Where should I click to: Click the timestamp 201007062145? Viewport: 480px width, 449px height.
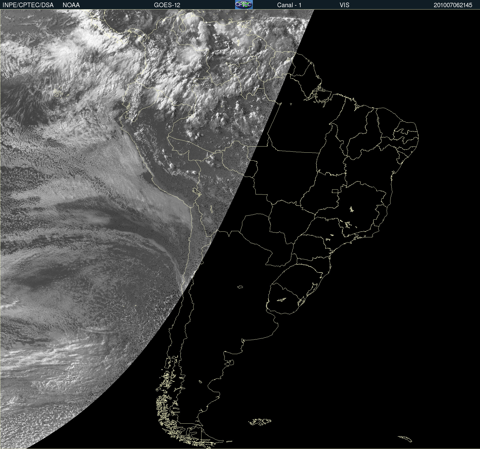[453, 5]
